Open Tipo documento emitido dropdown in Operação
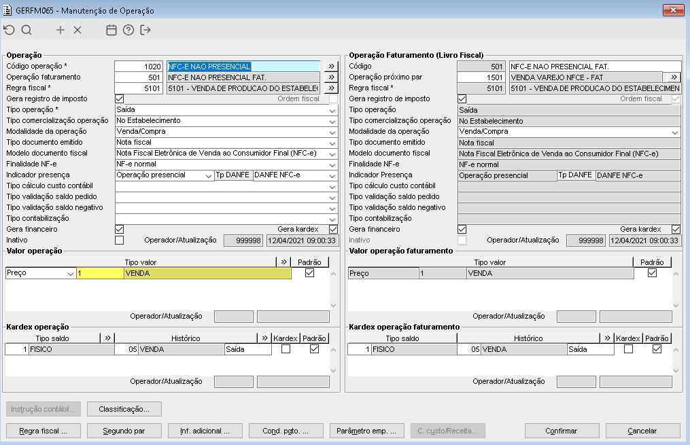The width and height of the screenshot is (690, 445). (x=332, y=143)
